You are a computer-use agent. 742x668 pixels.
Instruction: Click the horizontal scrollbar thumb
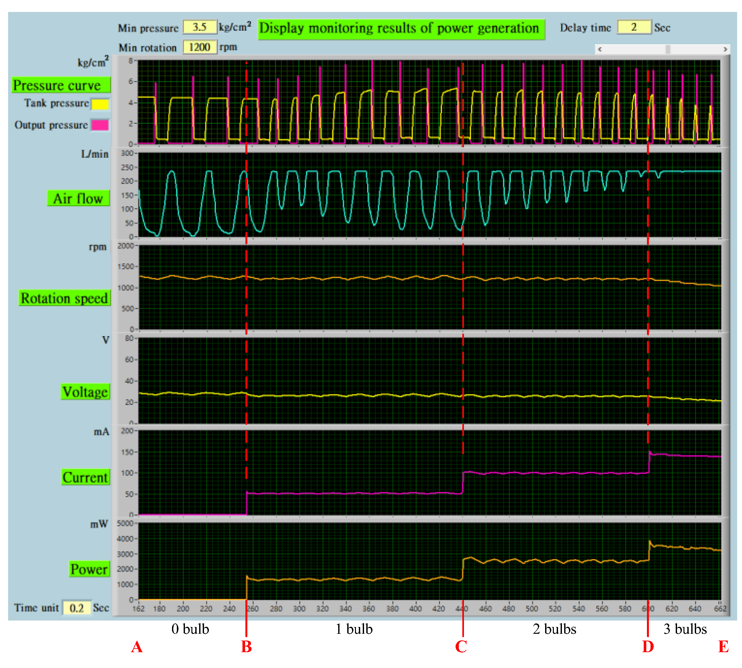[x=668, y=49]
